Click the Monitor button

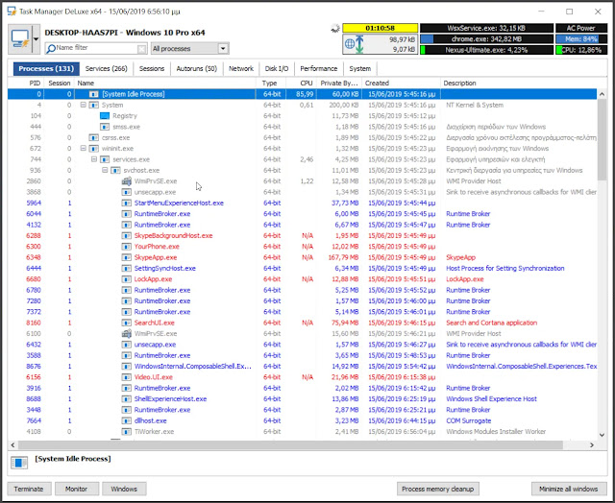[x=77, y=489]
